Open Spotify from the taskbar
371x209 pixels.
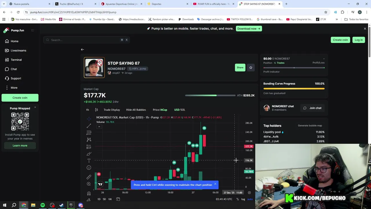(43, 205)
